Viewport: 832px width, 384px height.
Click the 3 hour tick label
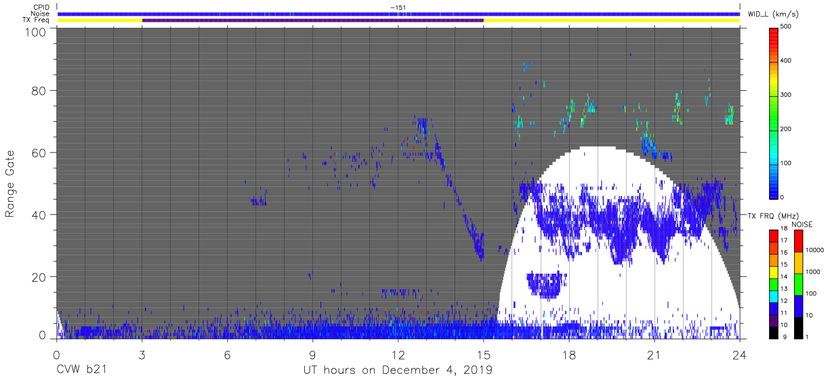(x=142, y=354)
